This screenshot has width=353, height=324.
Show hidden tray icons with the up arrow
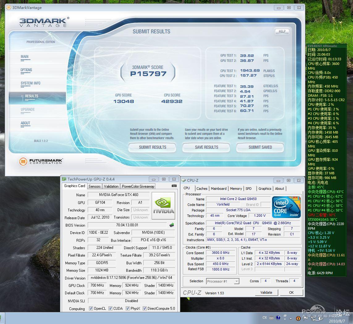coord(291,318)
